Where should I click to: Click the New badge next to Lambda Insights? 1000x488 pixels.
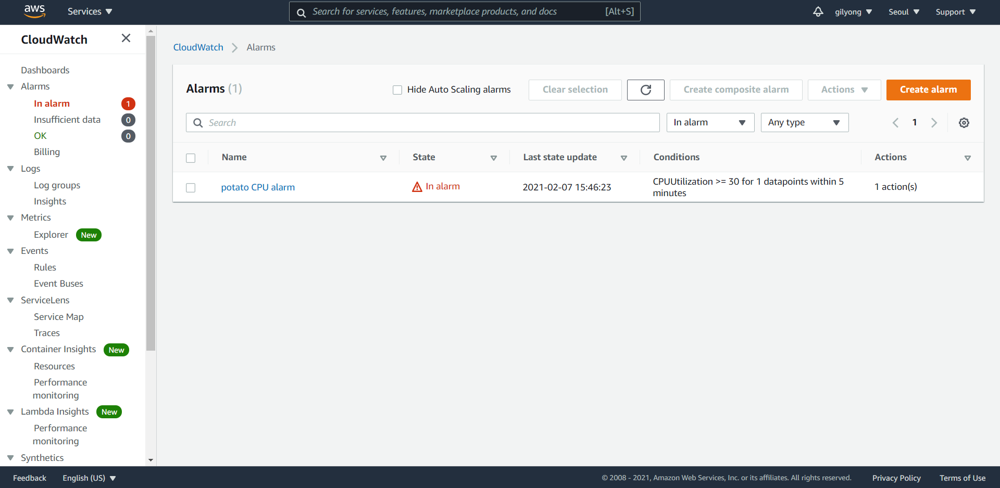pos(109,412)
